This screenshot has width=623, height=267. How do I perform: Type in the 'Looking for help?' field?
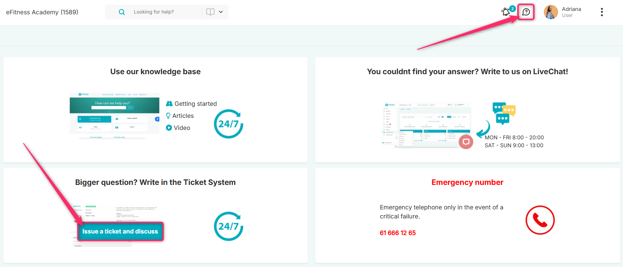166,12
